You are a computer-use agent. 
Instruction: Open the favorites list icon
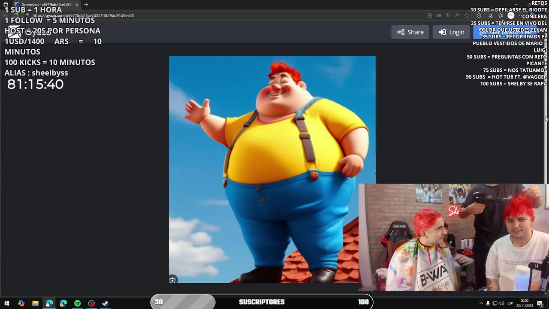coord(501,15)
